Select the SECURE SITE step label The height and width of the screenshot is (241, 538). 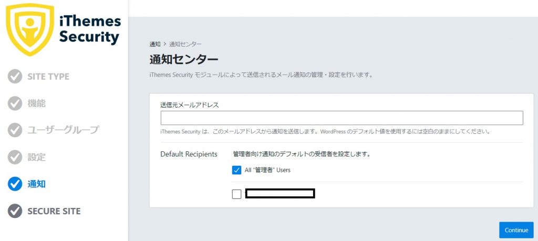click(x=54, y=211)
